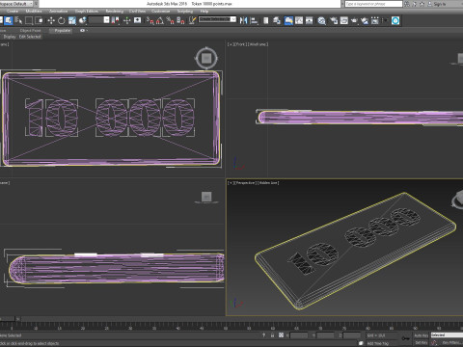Click the Select and Place tool
The image size is (463, 347).
[83, 21]
